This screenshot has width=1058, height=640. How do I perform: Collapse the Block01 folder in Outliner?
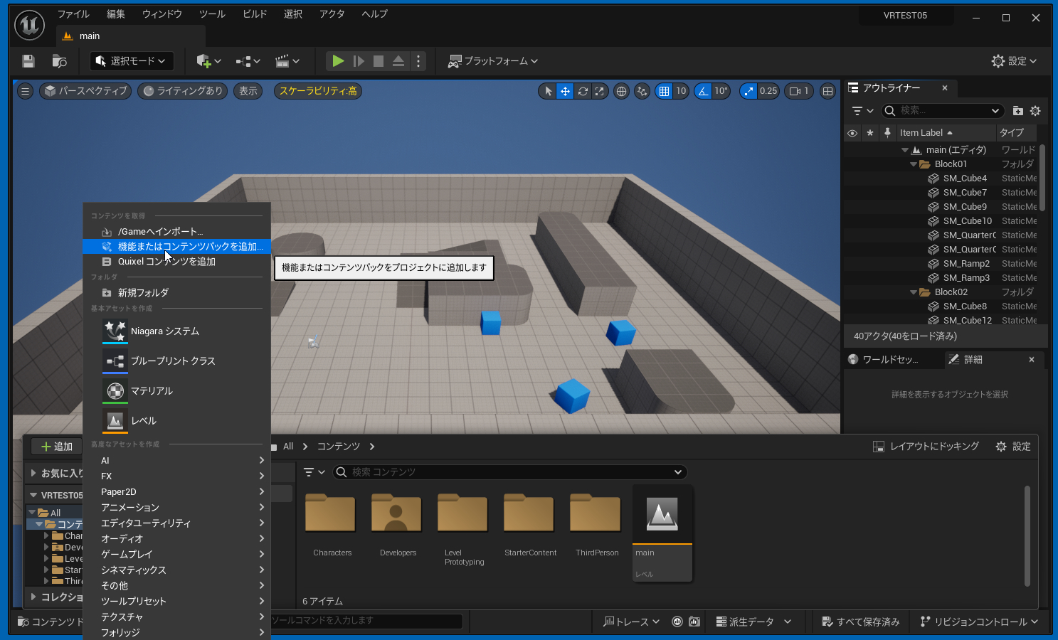click(914, 164)
